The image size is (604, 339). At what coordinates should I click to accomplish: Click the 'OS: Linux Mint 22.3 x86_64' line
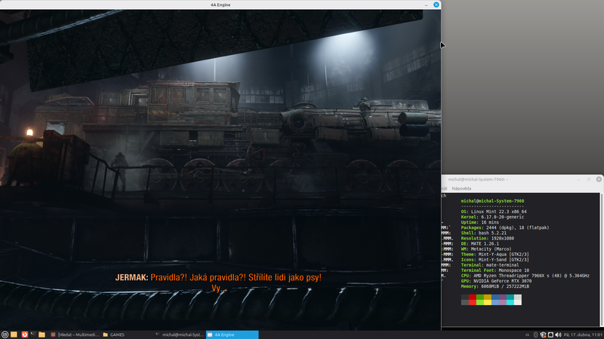click(494, 212)
